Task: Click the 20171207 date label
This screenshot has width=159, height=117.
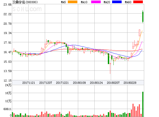Action: tap(46, 83)
